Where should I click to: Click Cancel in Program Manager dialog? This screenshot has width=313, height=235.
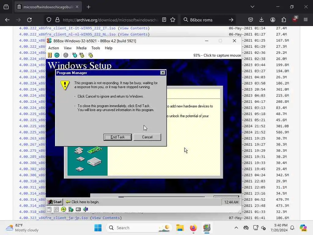147,137
